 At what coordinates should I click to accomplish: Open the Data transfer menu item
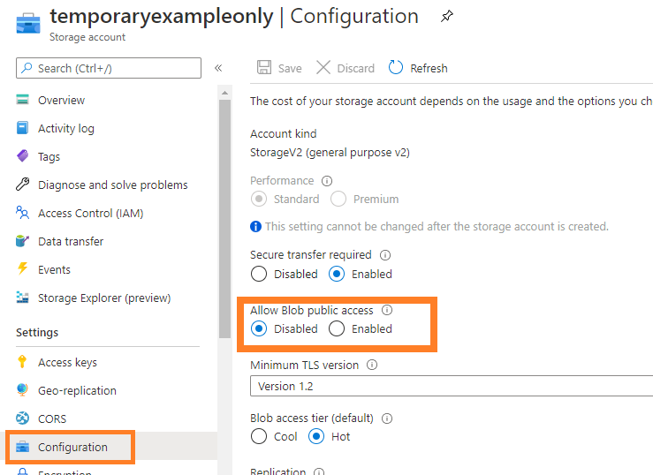click(x=71, y=241)
